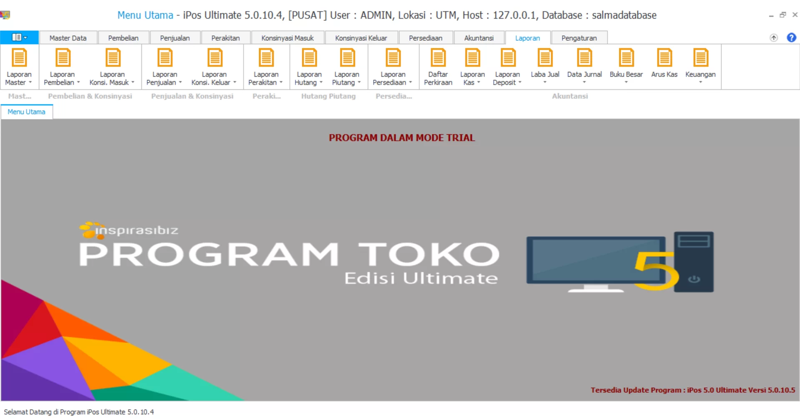This screenshot has height=419, width=800.
Task: Expand the Laporan Konsi. Masuk menu
Action: pyautogui.click(x=133, y=82)
